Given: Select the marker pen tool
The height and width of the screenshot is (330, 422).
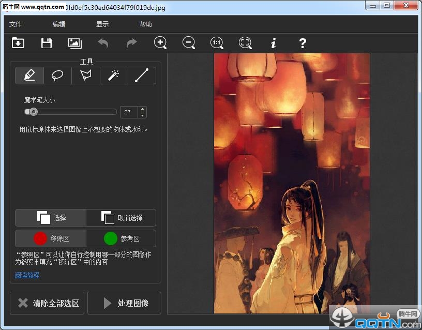Looking at the screenshot, I should click(29, 76).
